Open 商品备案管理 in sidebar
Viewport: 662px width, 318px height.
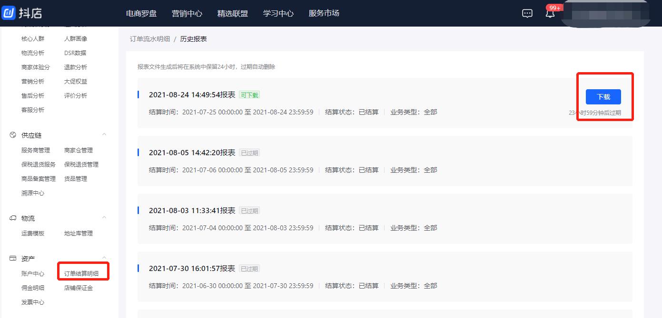tap(39, 178)
